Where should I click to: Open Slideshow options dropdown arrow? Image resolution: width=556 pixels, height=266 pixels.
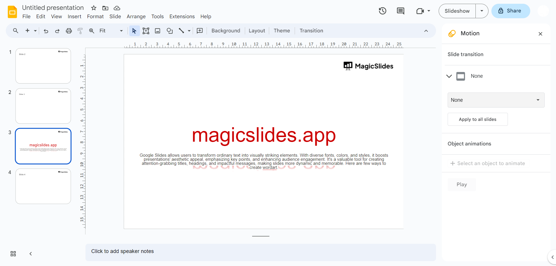482,11
